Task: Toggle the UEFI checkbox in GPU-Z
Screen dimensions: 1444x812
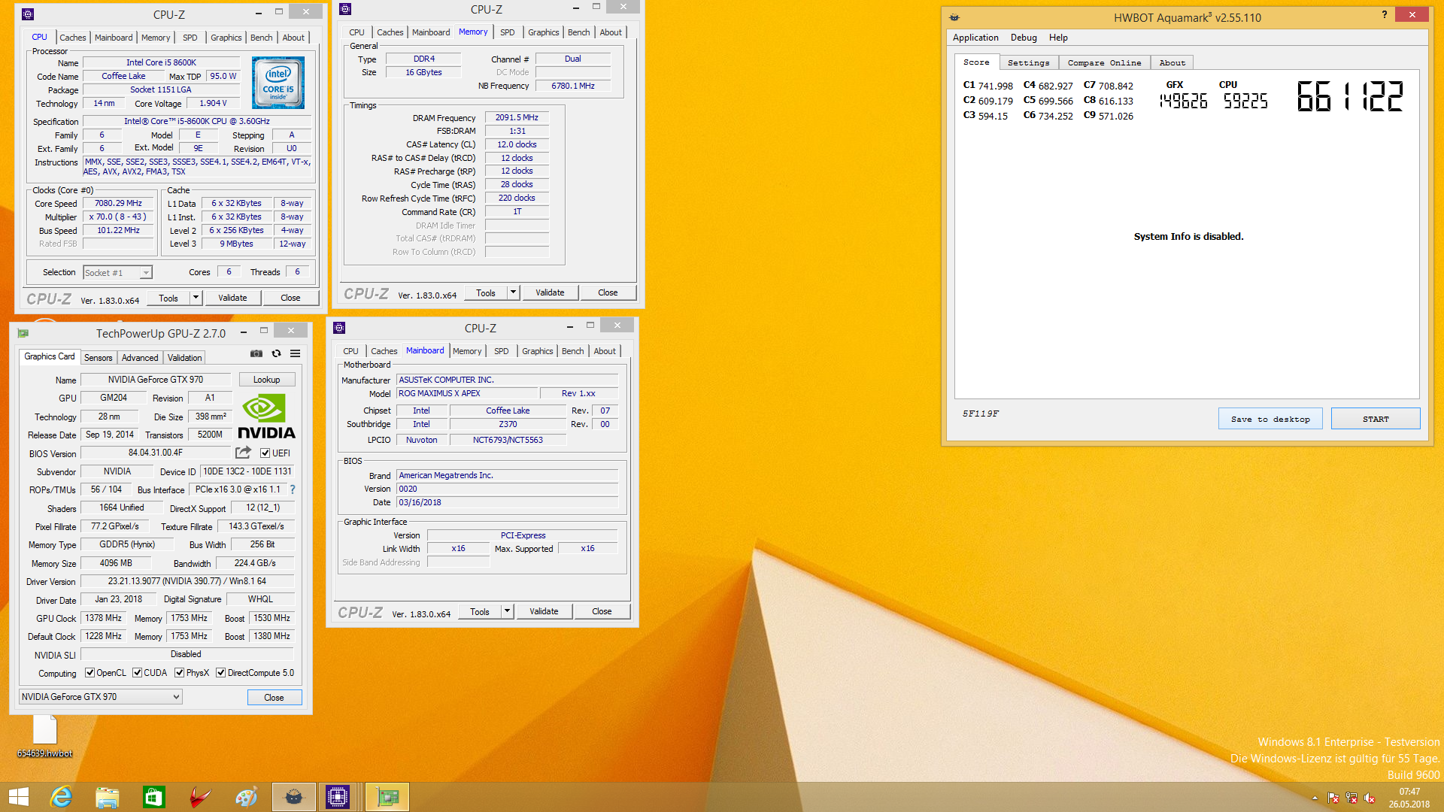Action: [265, 453]
